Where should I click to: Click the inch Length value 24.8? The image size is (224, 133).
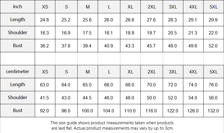click(x=44, y=20)
